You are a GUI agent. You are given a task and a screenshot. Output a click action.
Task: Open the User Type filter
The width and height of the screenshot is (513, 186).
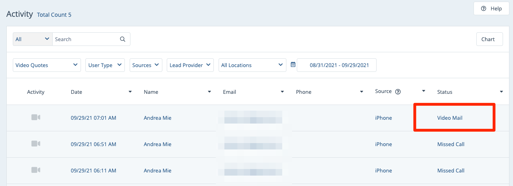pos(105,65)
